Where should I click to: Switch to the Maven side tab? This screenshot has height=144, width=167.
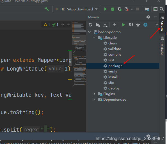(x=162, y=23)
